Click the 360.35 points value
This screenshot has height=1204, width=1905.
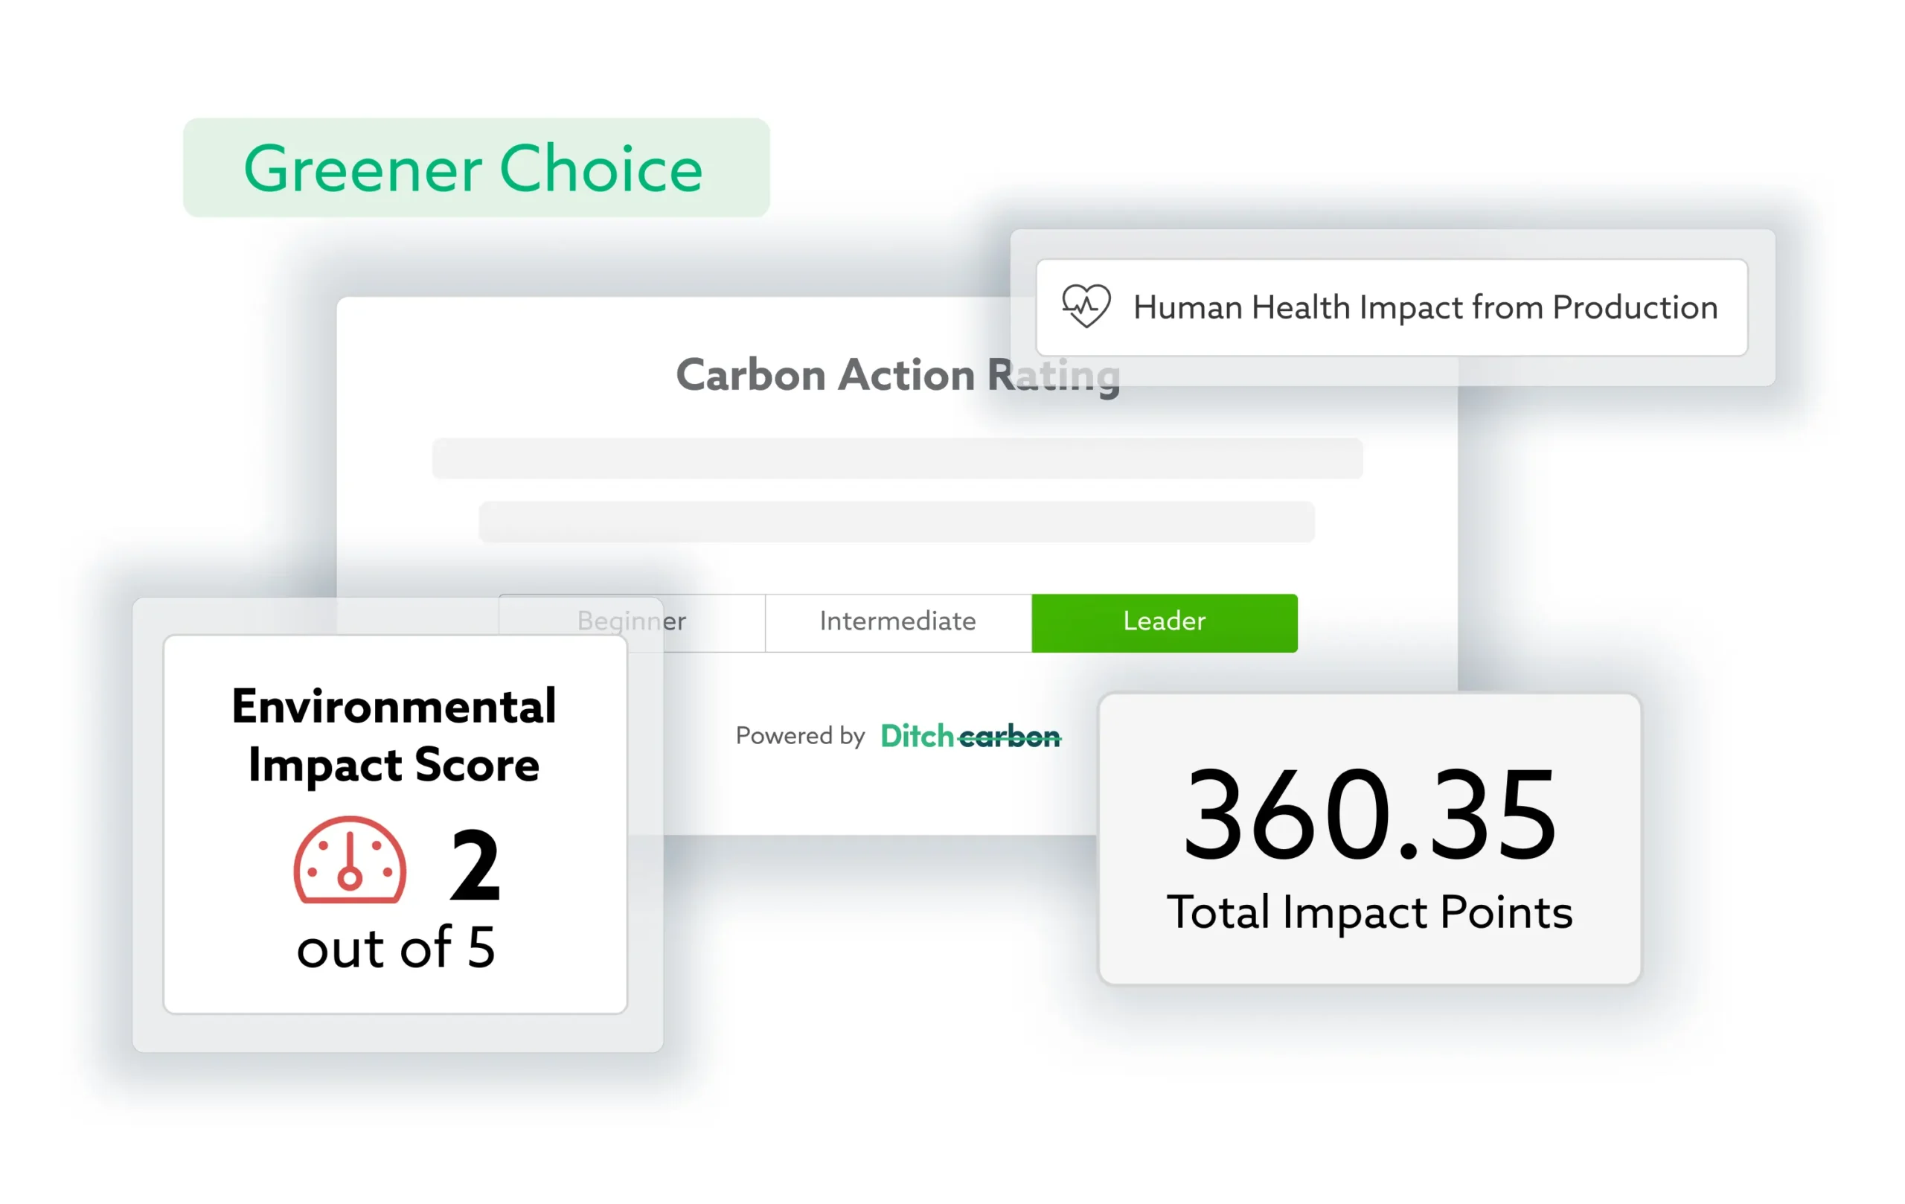[x=1368, y=814]
